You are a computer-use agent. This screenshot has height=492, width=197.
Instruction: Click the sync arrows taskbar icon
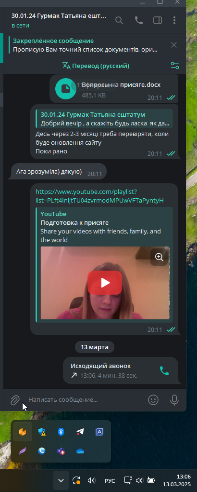pyautogui.click(x=76, y=480)
